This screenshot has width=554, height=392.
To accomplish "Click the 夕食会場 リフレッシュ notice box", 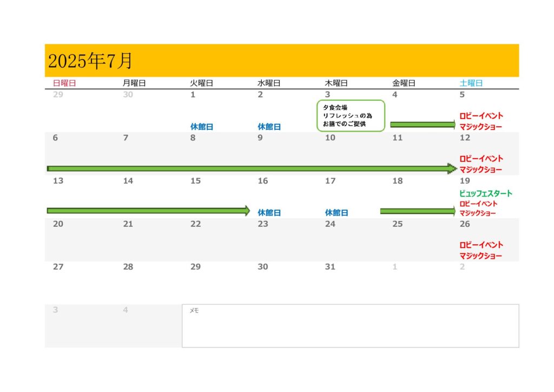I will click(351, 115).
